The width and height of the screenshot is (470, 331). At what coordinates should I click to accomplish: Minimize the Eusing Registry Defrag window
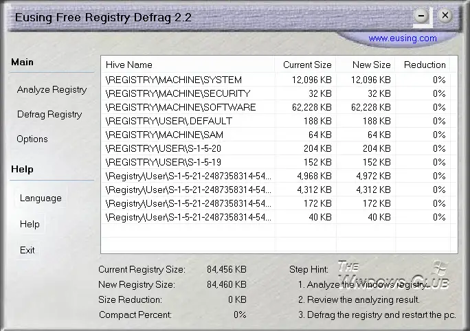point(421,16)
